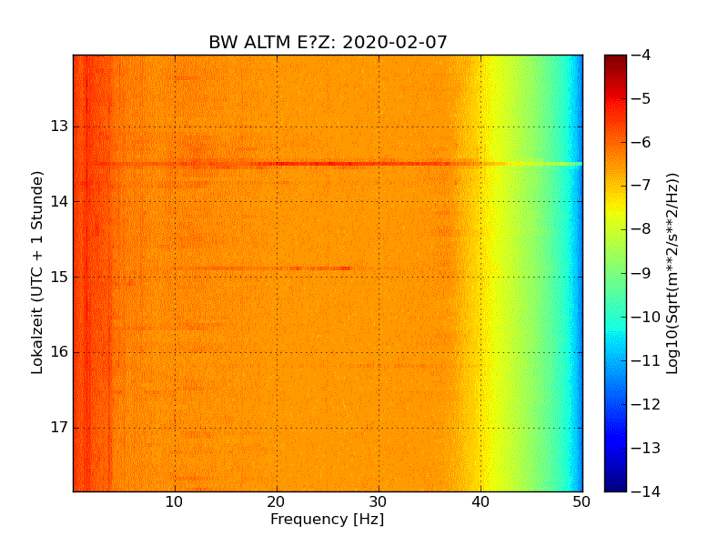
Task: Click the broadband red streak near 13:30
Action: click(x=328, y=164)
